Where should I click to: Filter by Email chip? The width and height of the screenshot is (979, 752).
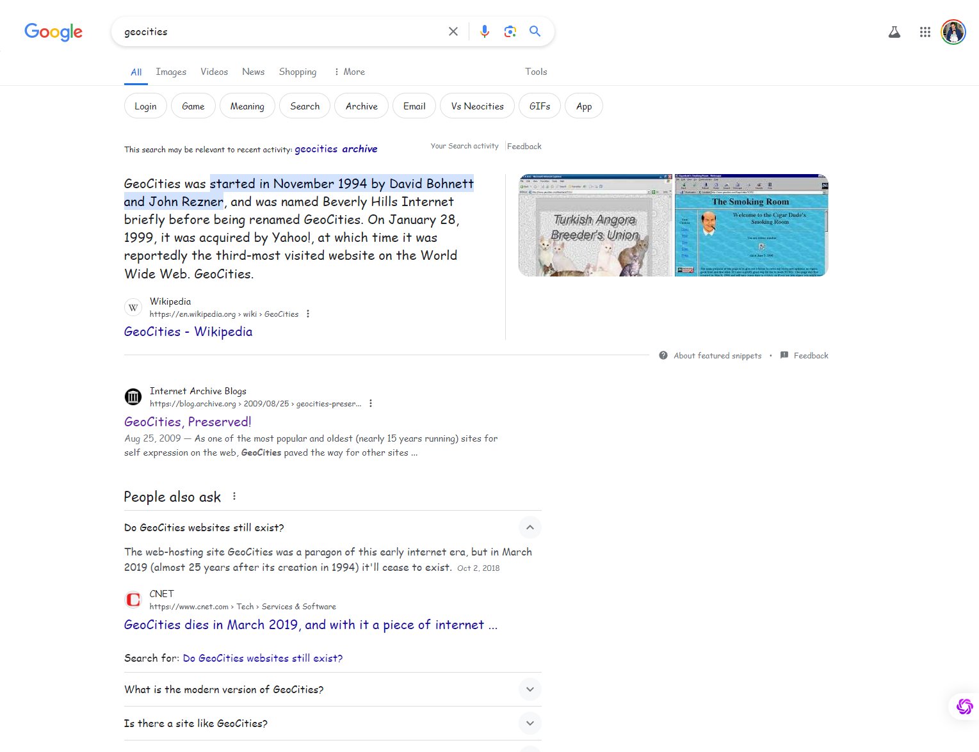tap(414, 106)
